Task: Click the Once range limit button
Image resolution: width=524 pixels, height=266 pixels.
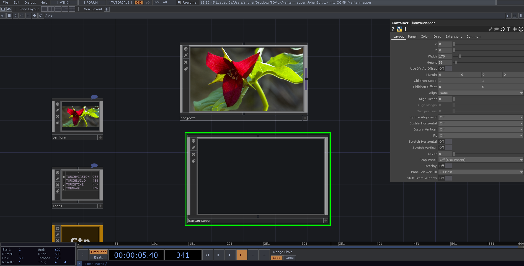Action: click(290, 258)
